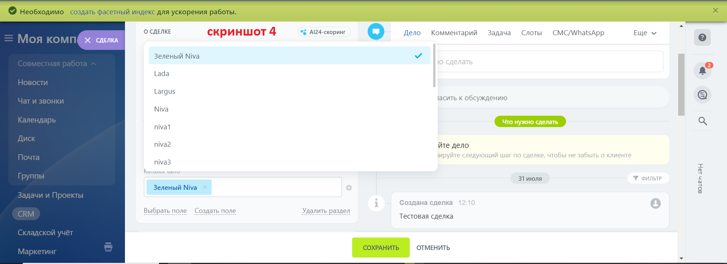The image size is (727, 264).
Task: Switch to the Комментарий tab
Action: [x=454, y=33]
